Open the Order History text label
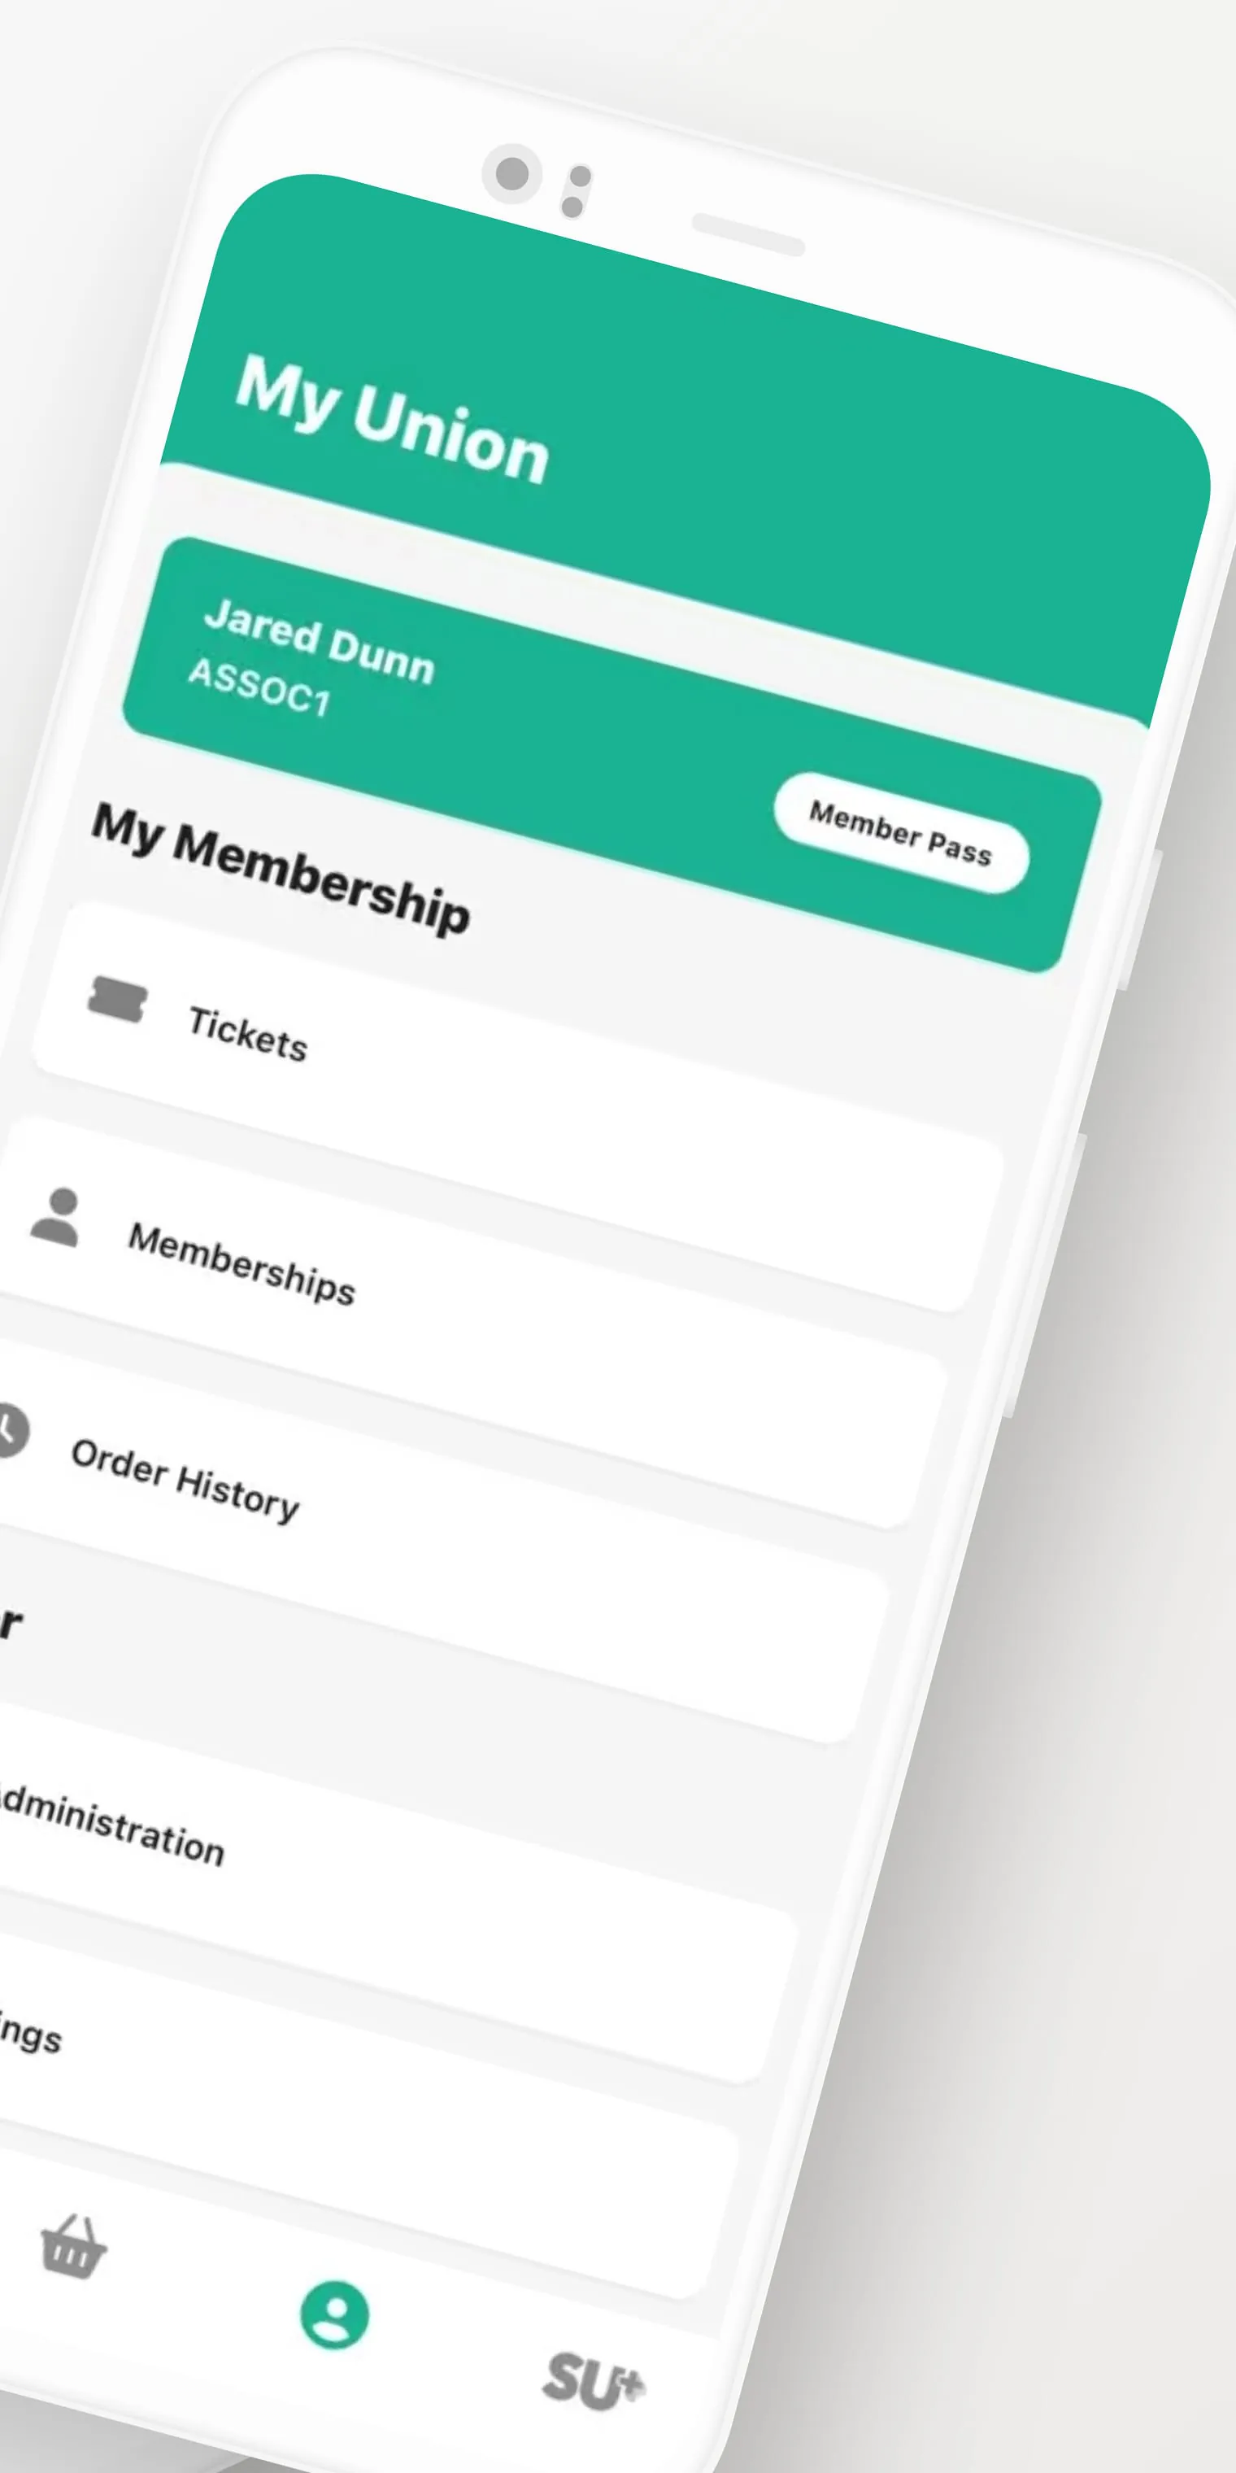The image size is (1236, 2473). coord(185,1480)
